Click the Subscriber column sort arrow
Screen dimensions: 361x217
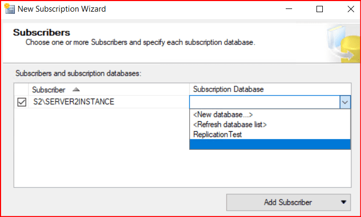click(76, 89)
